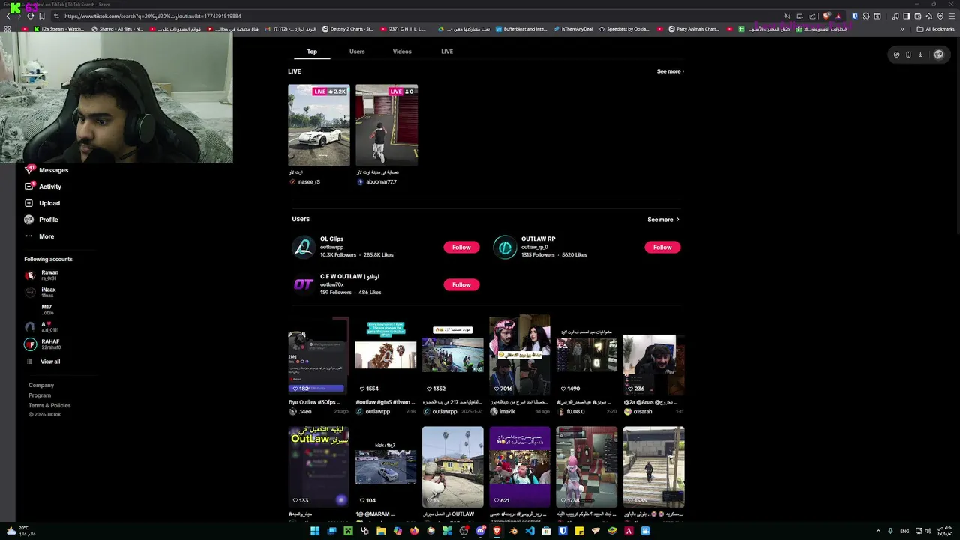Open the OL Clips profile avatar
Screen dimensions: 960x540
click(304, 247)
